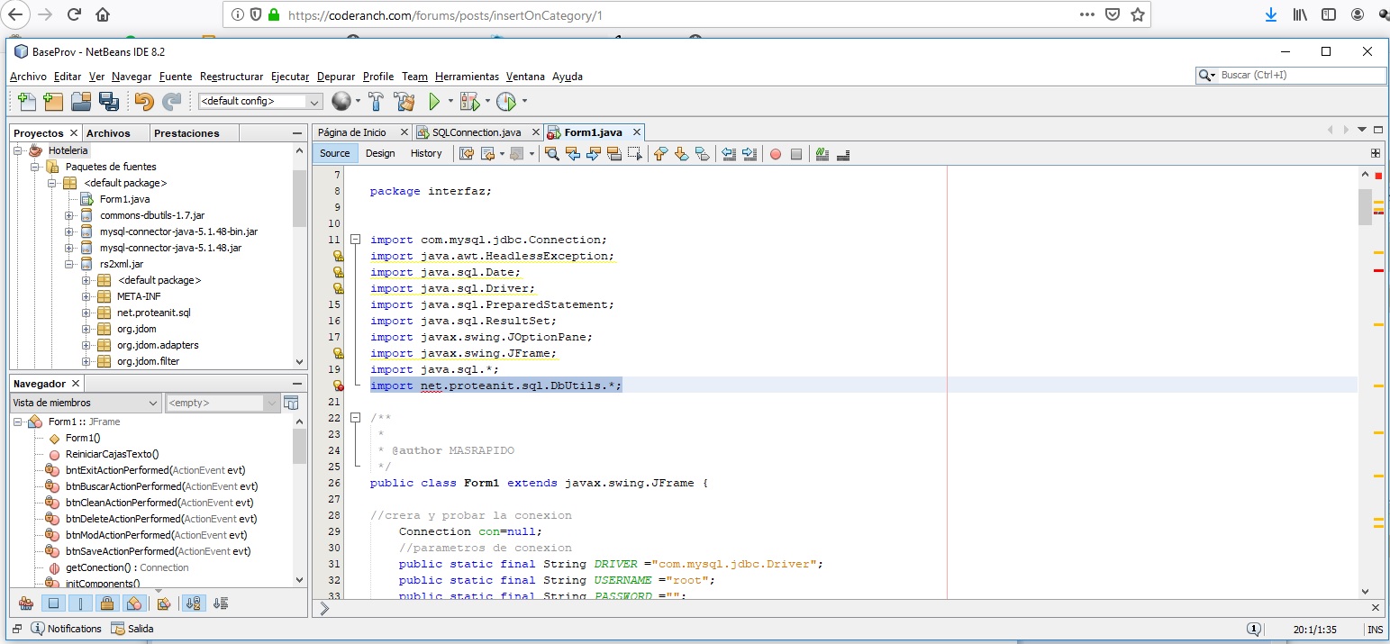
Task: Run the project with green play icon
Action: [x=435, y=101]
